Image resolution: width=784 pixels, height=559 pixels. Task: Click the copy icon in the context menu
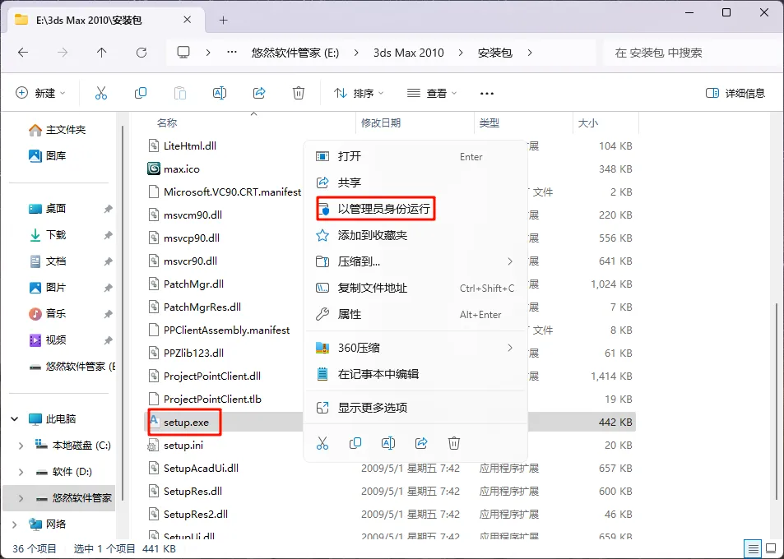click(355, 443)
